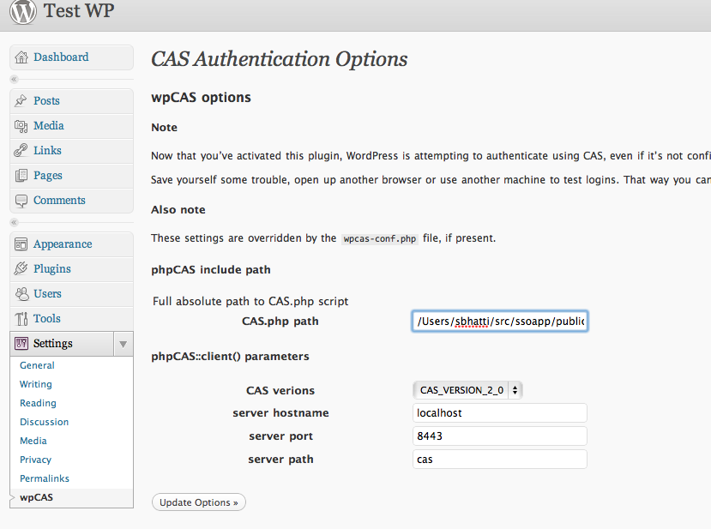This screenshot has width=711, height=529.
Task: Click the Media camera icon
Action: tap(21, 126)
